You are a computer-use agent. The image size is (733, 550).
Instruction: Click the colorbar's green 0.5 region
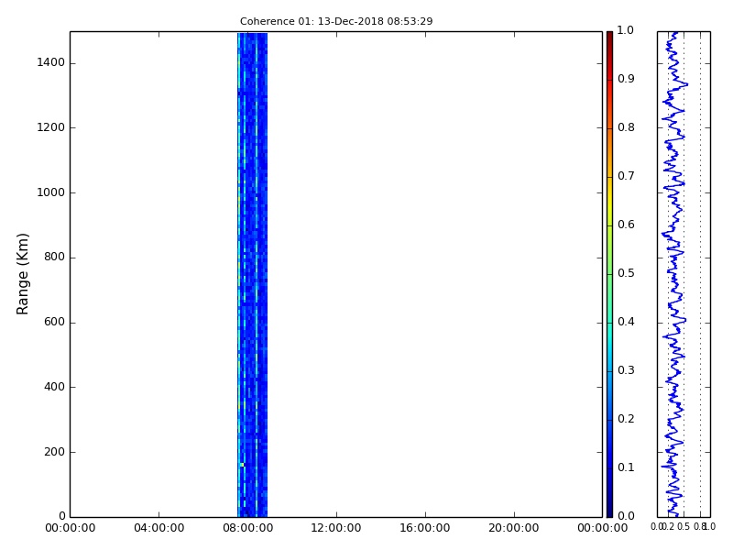pyautogui.click(x=609, y=274)
